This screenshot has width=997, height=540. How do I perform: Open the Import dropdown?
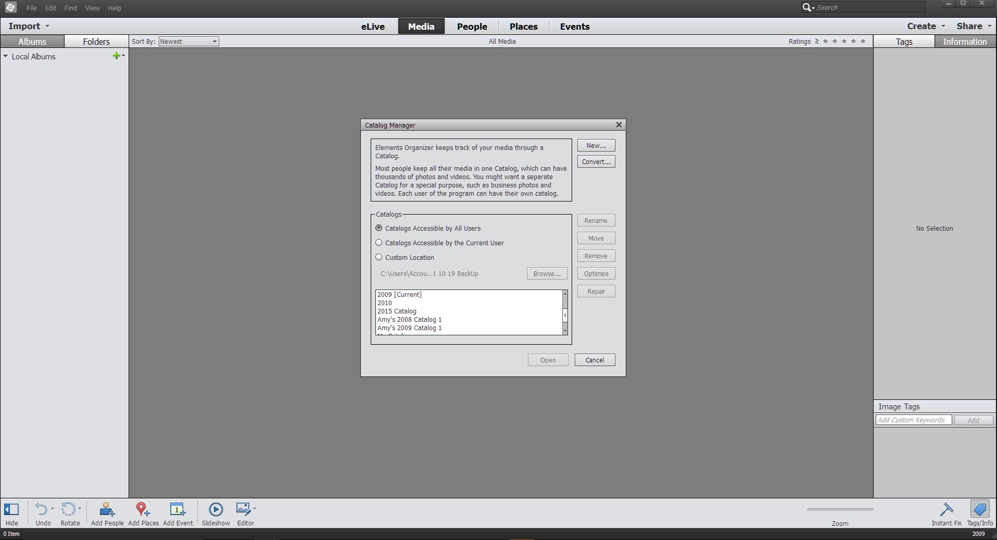click(x=29, y=26)
